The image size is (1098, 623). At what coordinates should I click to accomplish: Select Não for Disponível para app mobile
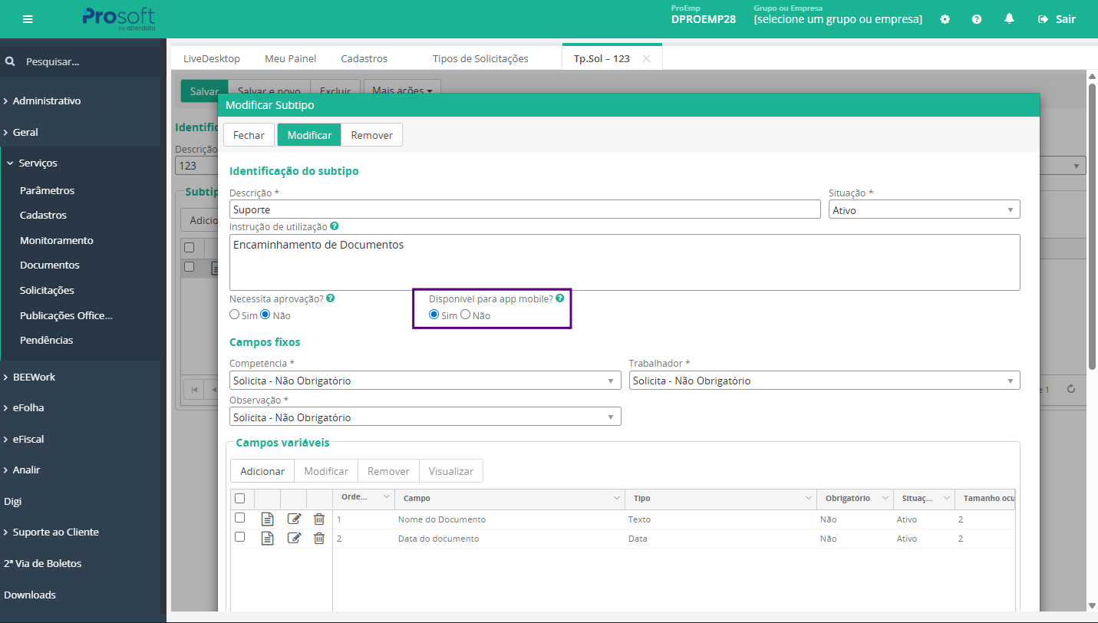click(465, 315)
